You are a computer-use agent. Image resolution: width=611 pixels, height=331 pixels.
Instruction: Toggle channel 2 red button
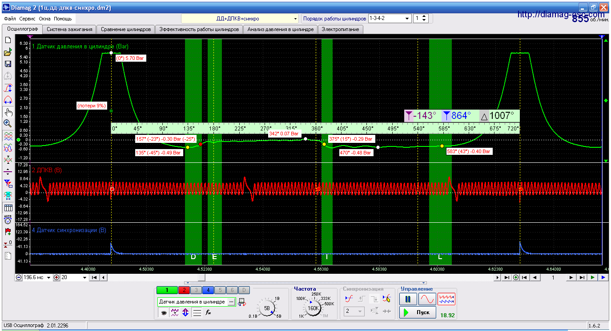pos(184,290)
